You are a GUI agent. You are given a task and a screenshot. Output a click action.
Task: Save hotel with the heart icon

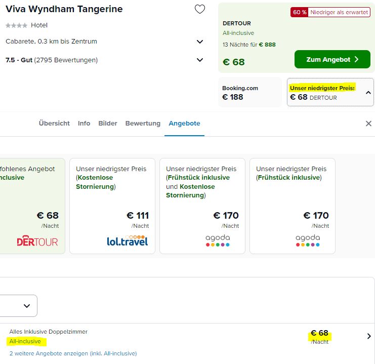(200, 9)
